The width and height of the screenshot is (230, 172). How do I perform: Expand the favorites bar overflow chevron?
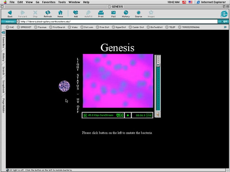pos(225,27)
